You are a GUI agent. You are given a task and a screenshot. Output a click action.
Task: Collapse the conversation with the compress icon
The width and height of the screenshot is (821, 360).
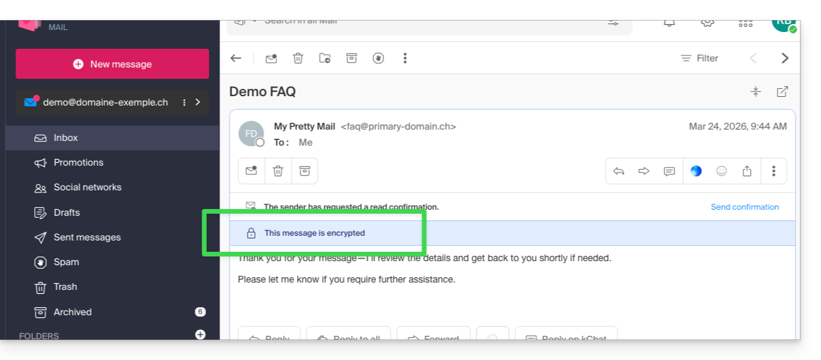[x=755, y=92]
